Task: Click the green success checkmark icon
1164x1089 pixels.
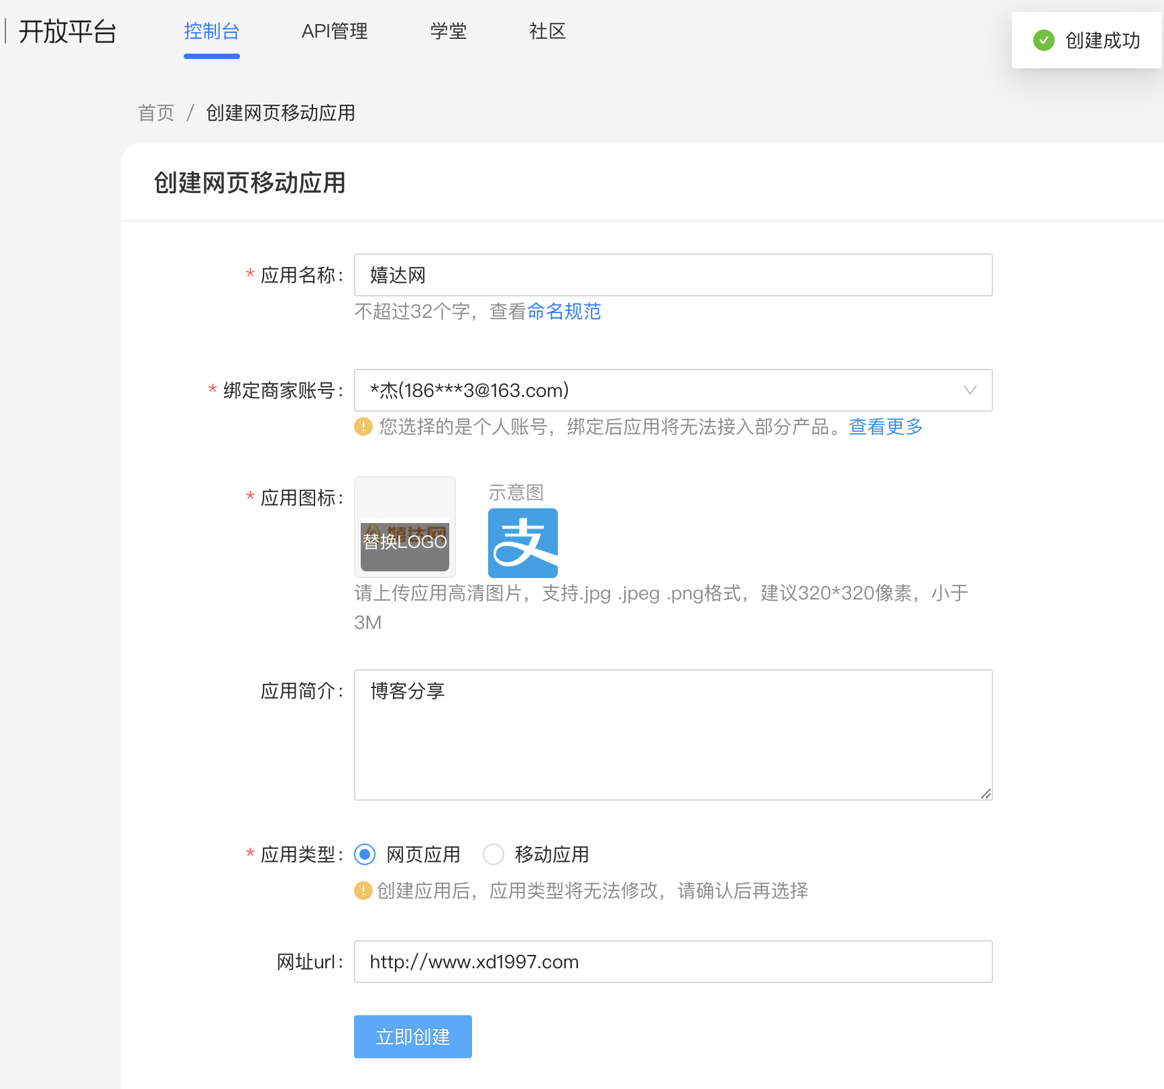Action: tap(1044, 41)
